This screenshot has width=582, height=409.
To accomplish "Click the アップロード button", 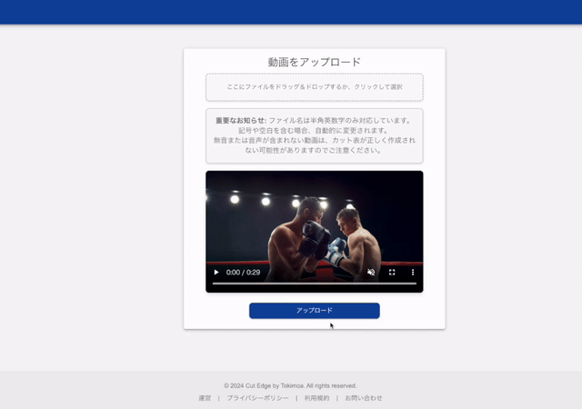I will coord(314,311).
